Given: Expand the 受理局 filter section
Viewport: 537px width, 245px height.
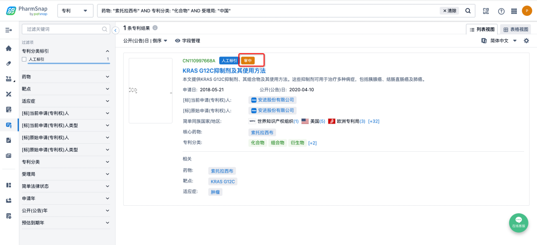Looking at the screenshot, I should [x=107, y=174].
